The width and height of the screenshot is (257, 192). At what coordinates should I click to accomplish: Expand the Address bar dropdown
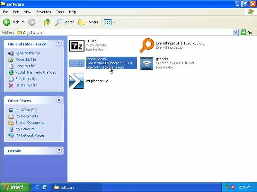pyautogui.click(x=235, y=32)
